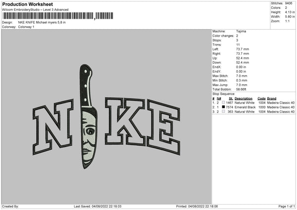Click the Page 1 of 1 footer text
297x210 pixels.
tap(287, 206)
